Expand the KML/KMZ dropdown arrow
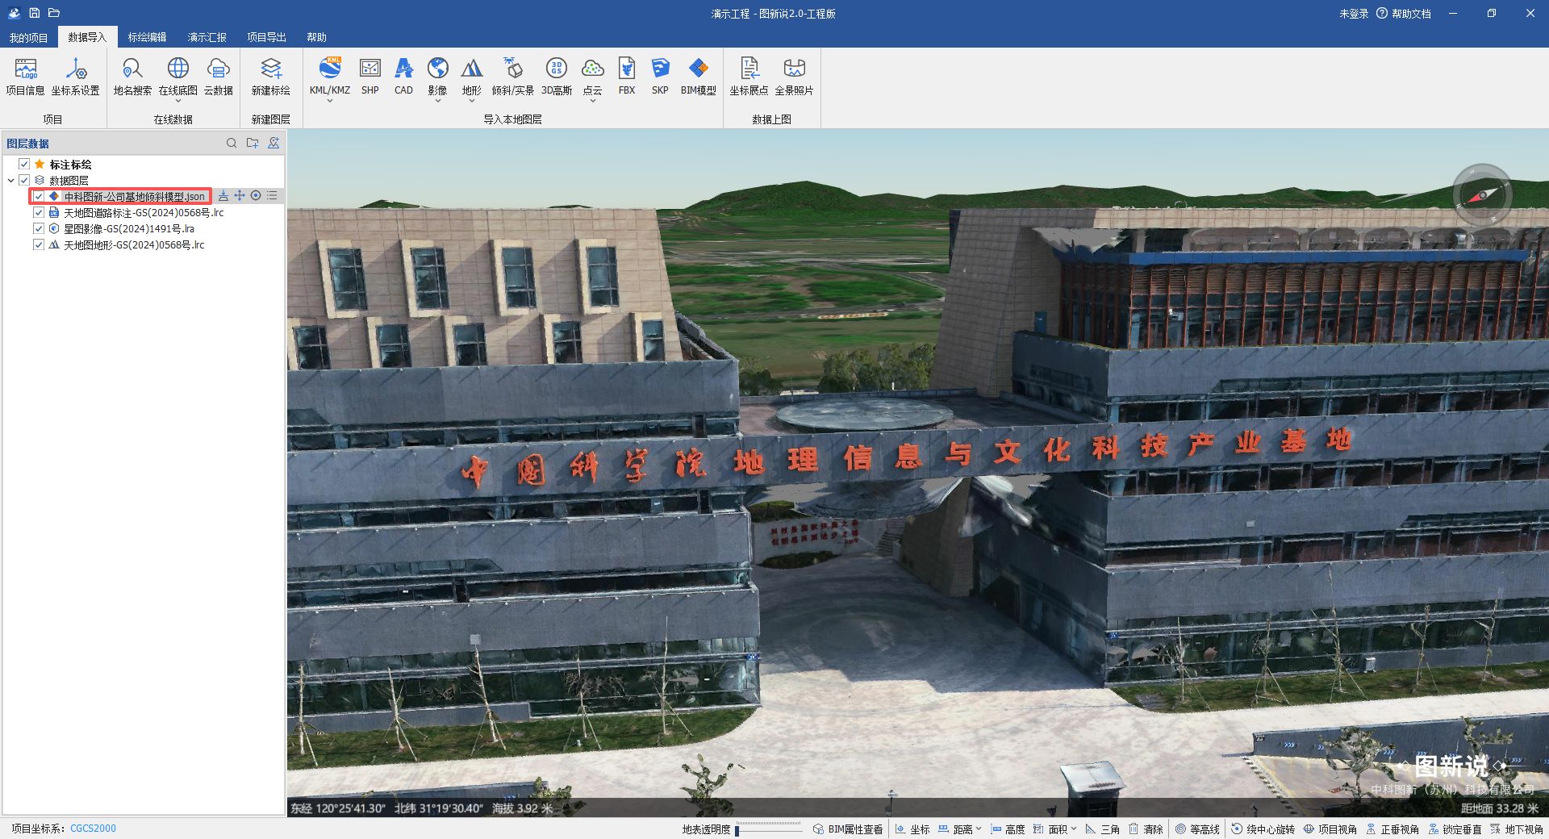This screenshot has width=1549, height=839. click(330, 101)
